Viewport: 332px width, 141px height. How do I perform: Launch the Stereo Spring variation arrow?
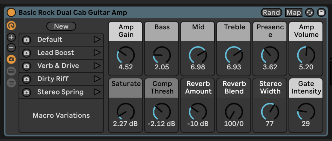click(97, 92)
